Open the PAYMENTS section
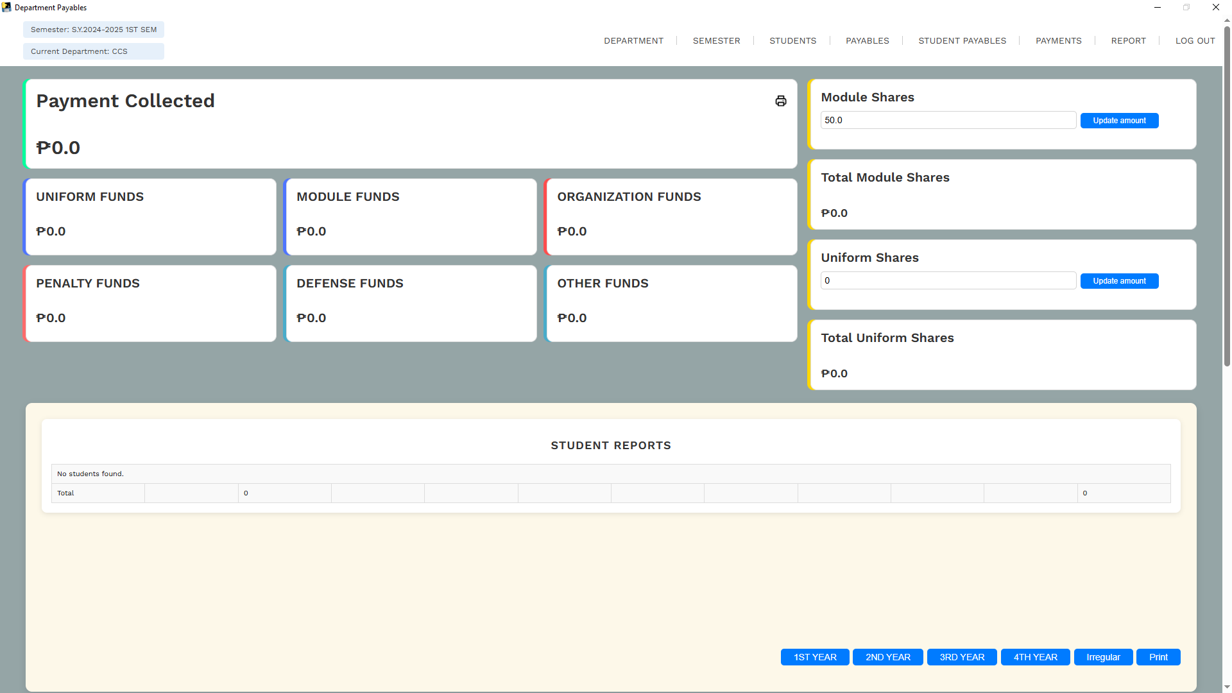Viewport: 1232px width, 693px height. pos(1058,40)
